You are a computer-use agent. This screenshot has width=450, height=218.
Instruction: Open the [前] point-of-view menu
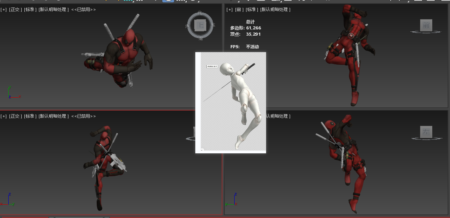click(239, 9)
